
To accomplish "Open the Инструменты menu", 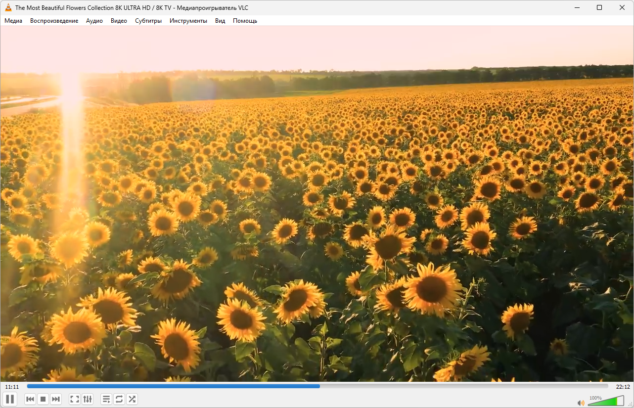I will coord(188,21).
